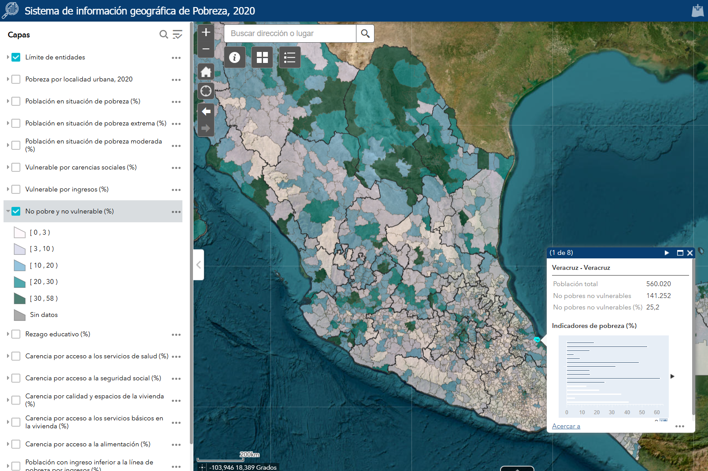Expand Vulnerable por ingresos legend
This screenshot has height=471, width=708.
(x=8, y=189)
